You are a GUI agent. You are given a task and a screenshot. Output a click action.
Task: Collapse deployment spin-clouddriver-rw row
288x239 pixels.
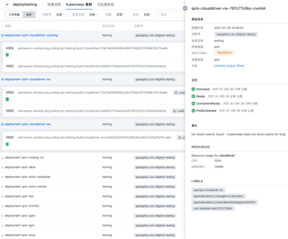point(2,80)
